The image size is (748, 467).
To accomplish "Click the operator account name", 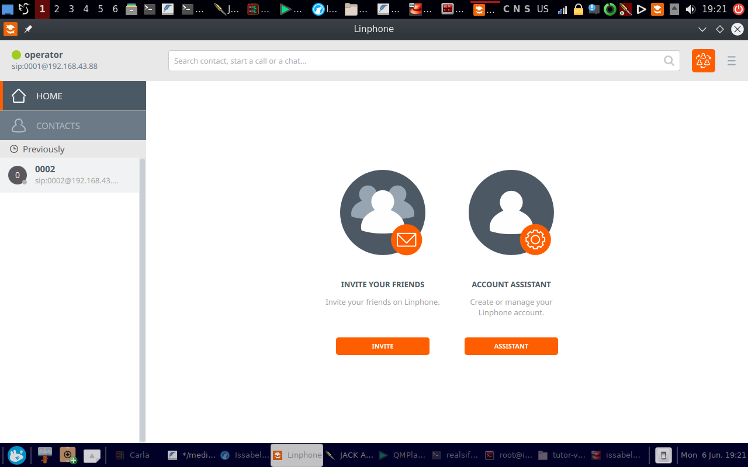I will (44, 55).
